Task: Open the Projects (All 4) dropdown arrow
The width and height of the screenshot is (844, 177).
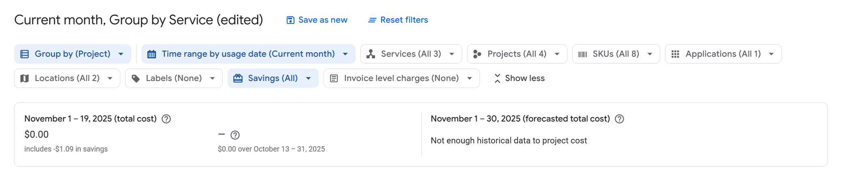Action: tap(557, 54)
